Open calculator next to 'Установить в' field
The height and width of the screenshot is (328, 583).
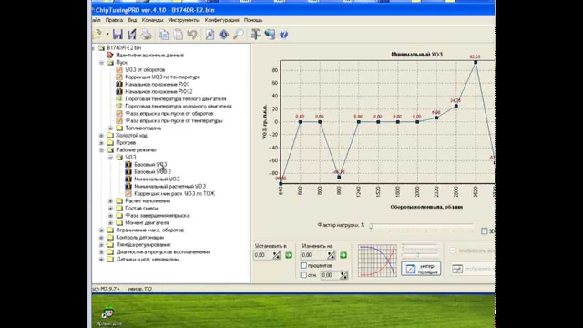tap(276, 255)
